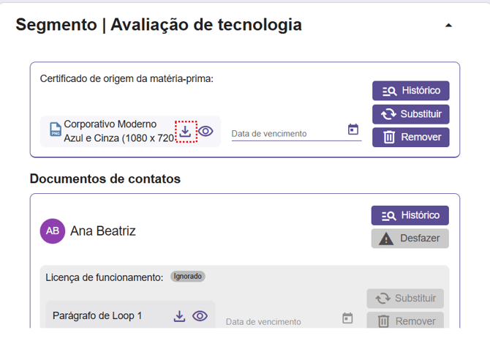Preview Parágrafo de Loop 1 with eye icon
490x341 pixels.
point(200,316)
